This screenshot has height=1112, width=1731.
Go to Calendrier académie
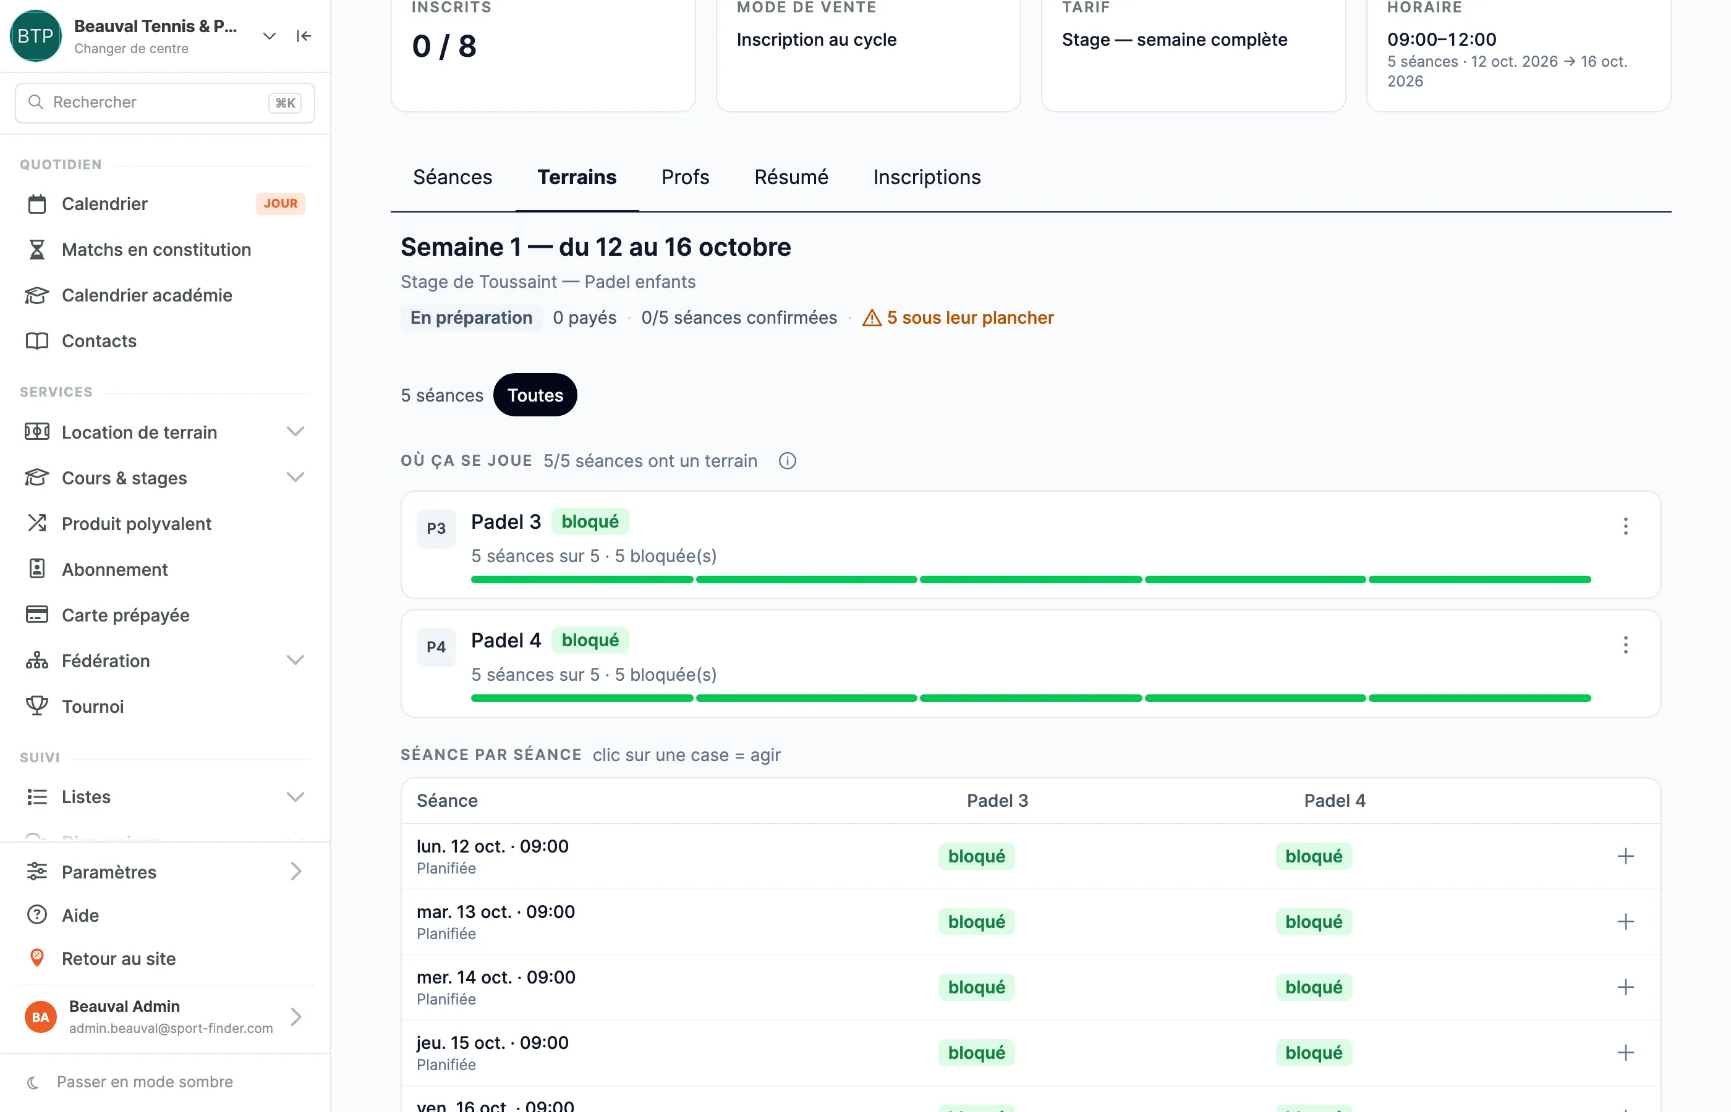pyautogui.click(x=164, y=295)
